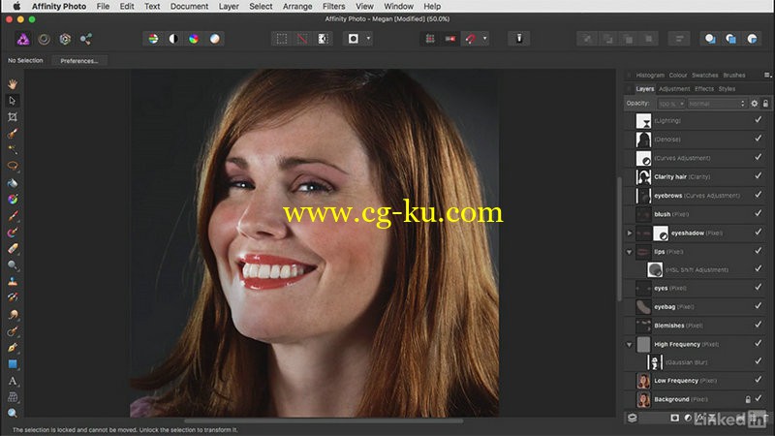Select the Pen tool

click(x=13, y=348)
